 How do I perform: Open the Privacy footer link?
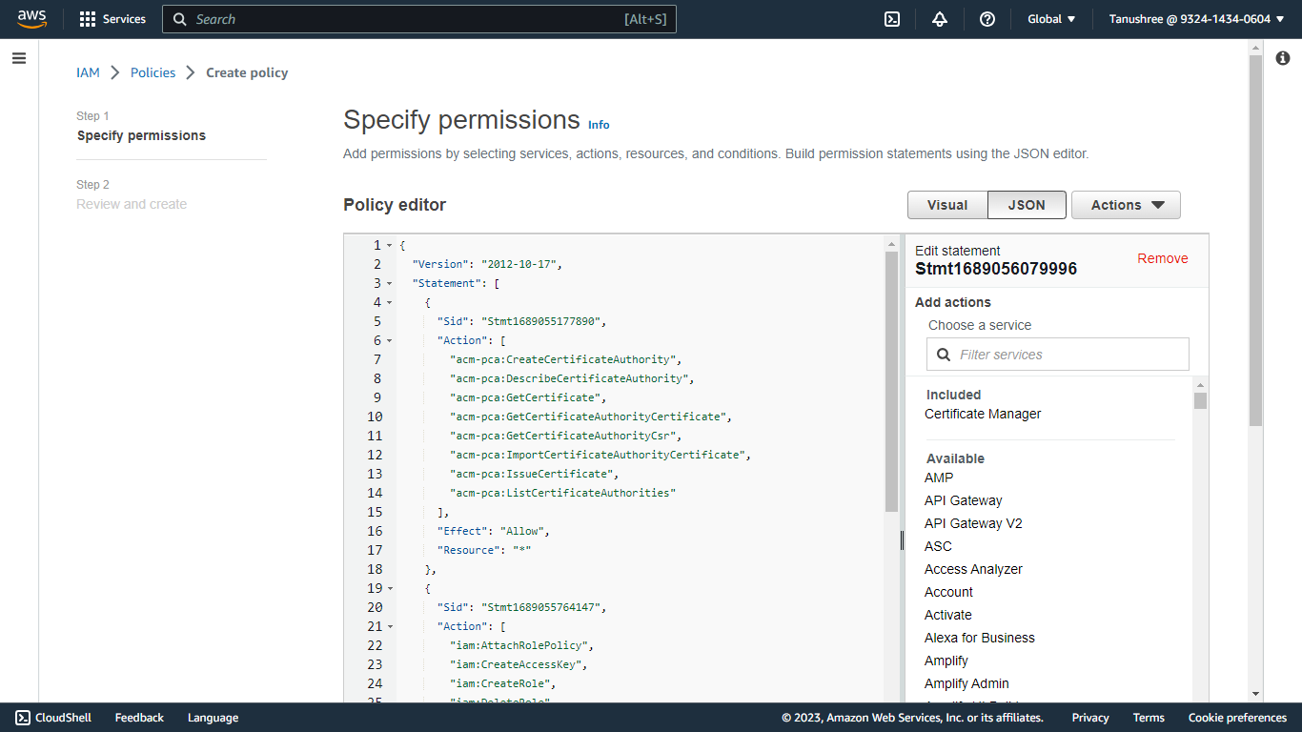tap(1090, 718)
